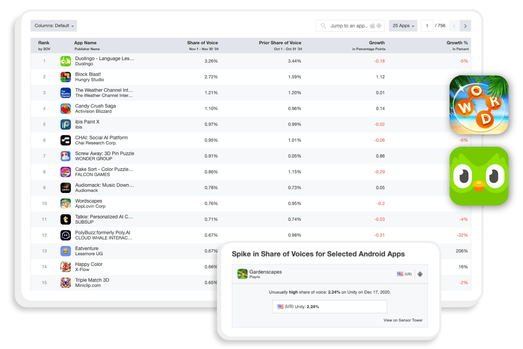Sort by Share of Voice column header
Image resolution: width=523 pixels, height=349 pixels.
point(202,43)
